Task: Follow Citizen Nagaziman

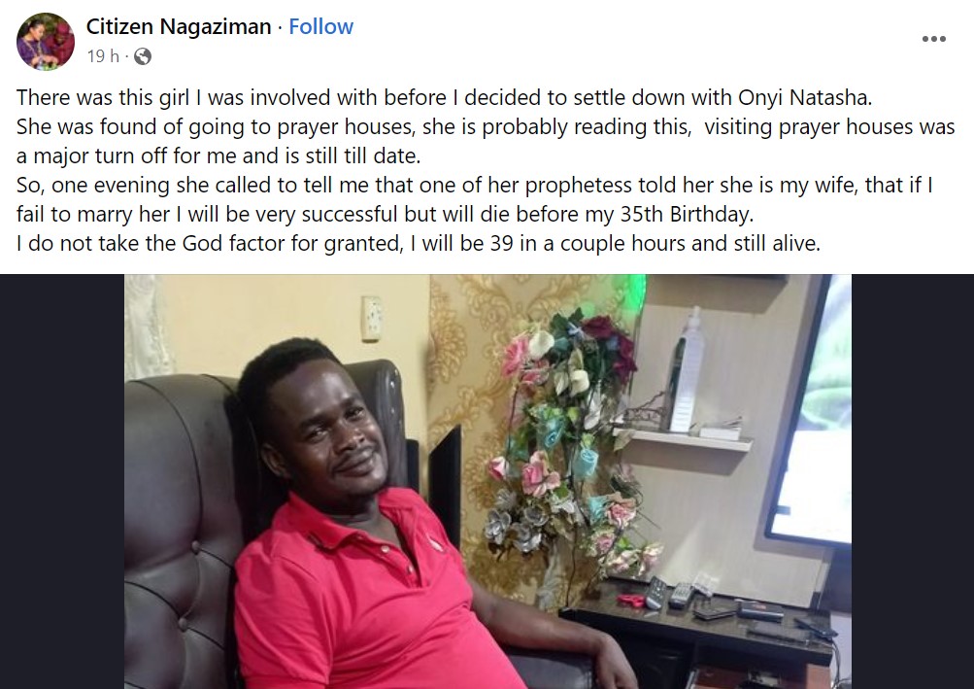Action: (x=321, y=26)
